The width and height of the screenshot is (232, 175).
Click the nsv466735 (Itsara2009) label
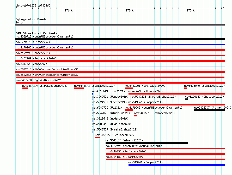click(145, 91)
